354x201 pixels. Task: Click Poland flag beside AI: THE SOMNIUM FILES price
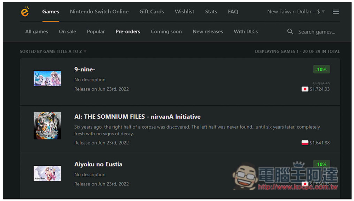tap(304, 143)
